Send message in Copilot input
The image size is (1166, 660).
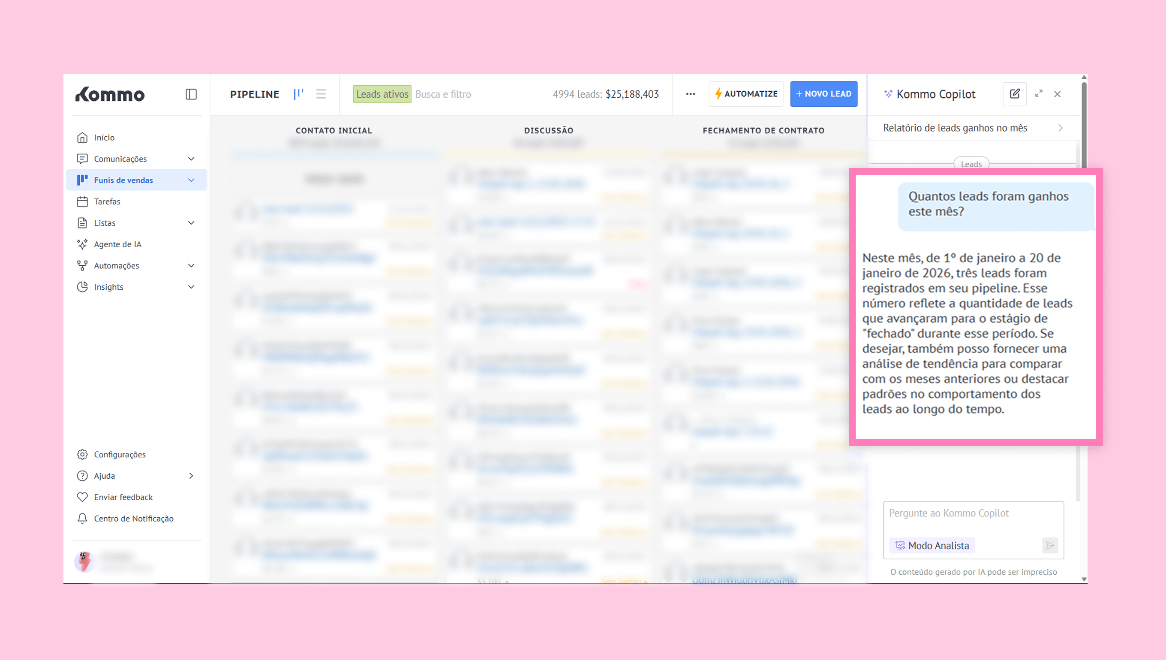coord(1049,545)
